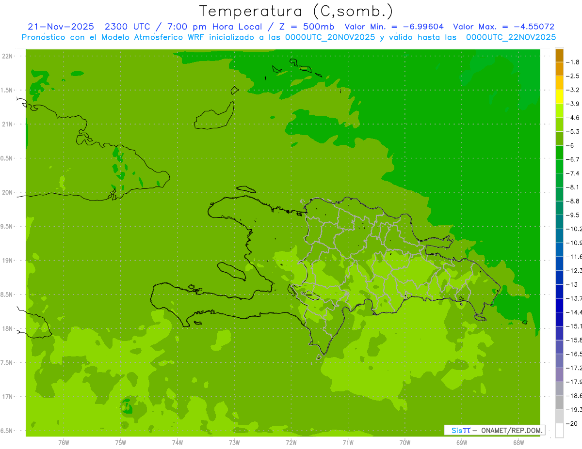Click the "18N" latitude axis label
Screen dimensions: 582x449
(8, 329)
